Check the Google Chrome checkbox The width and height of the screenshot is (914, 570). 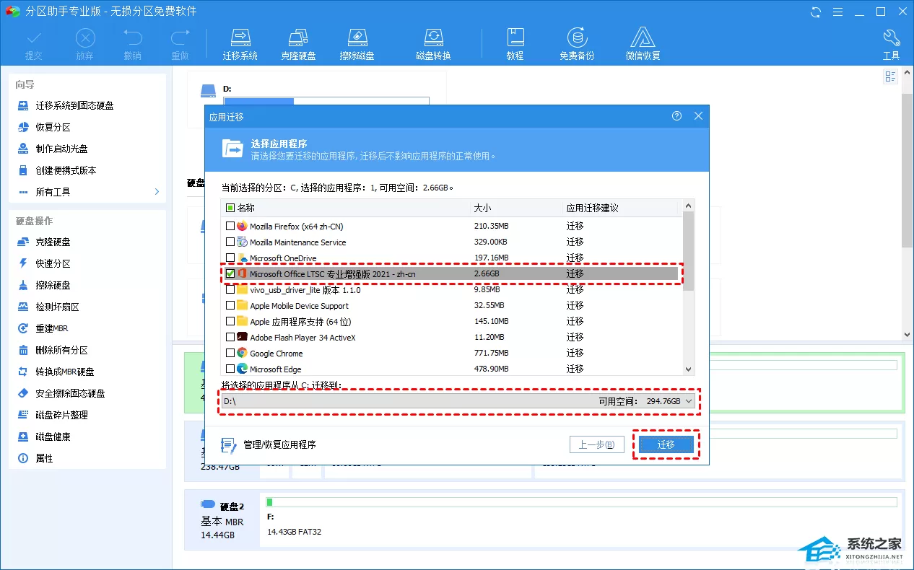click(x=230, y=353)
